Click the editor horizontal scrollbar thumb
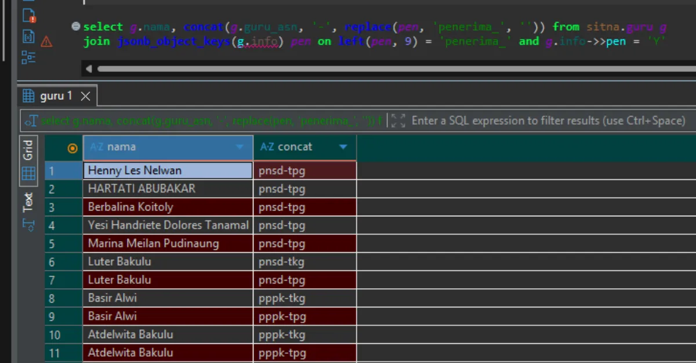 coord(397,69)
